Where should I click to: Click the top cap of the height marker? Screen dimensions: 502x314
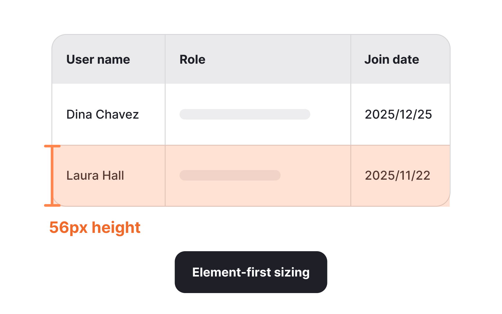click(52, 146)
